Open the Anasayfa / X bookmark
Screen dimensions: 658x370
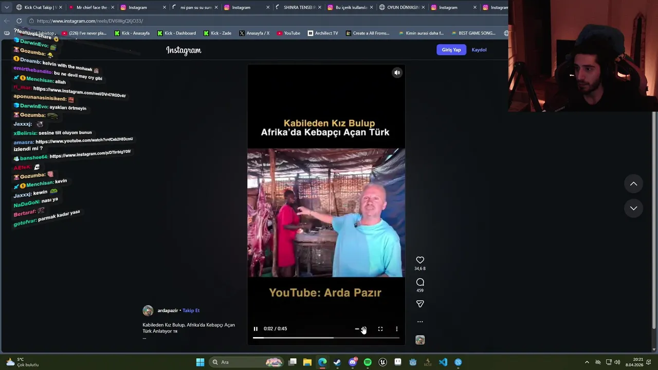click(x=254, y=33)
